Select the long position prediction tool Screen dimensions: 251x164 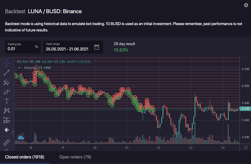(x=7, y=120)
